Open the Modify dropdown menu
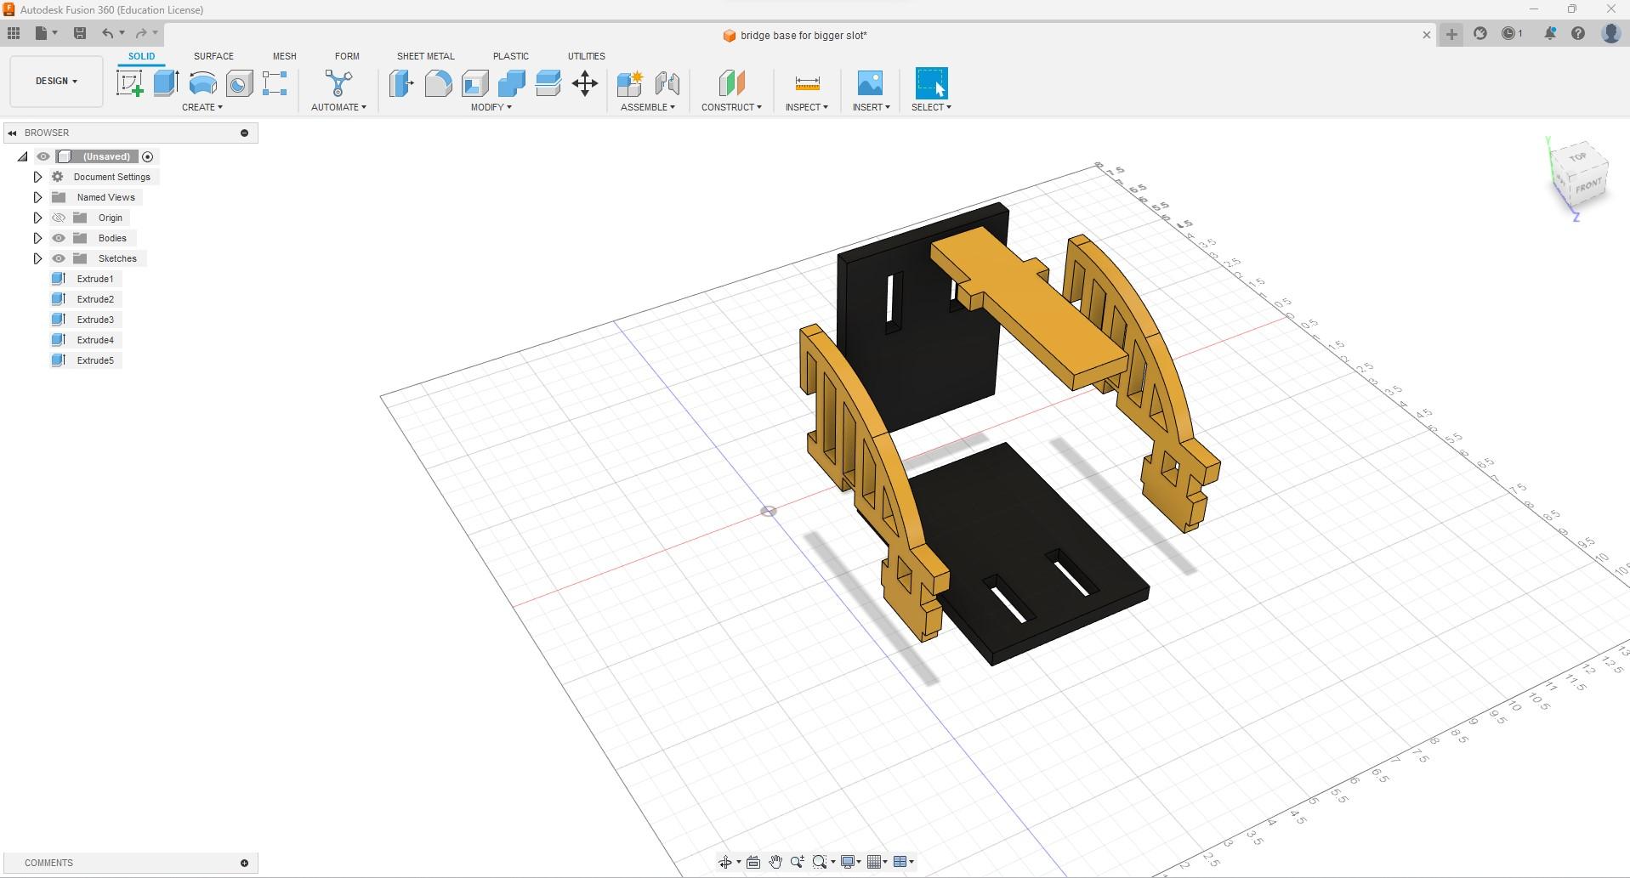This screenshot has width=1630, height=878. coord(491,107)
